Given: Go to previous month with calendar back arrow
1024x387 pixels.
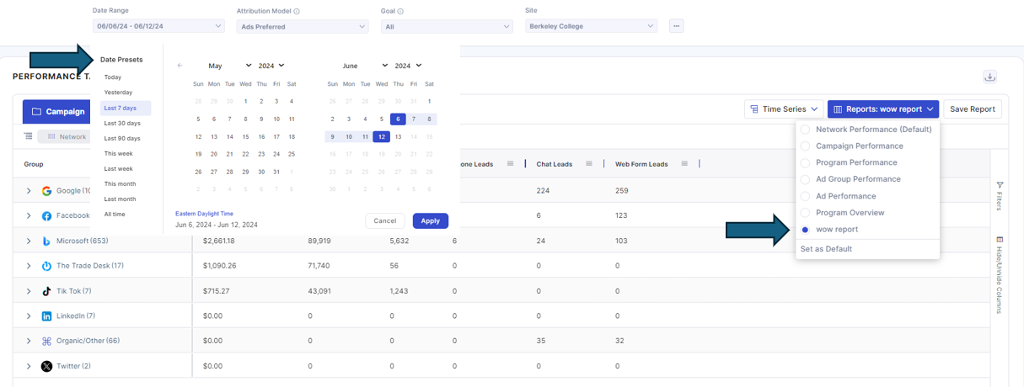Looking at the screenshot, I should [x=180, y=66].
